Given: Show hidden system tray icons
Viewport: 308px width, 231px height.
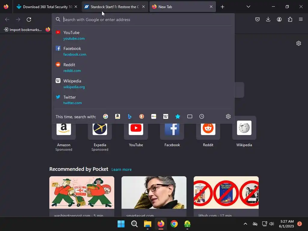Looking at the screenshot, I should 245,224.
